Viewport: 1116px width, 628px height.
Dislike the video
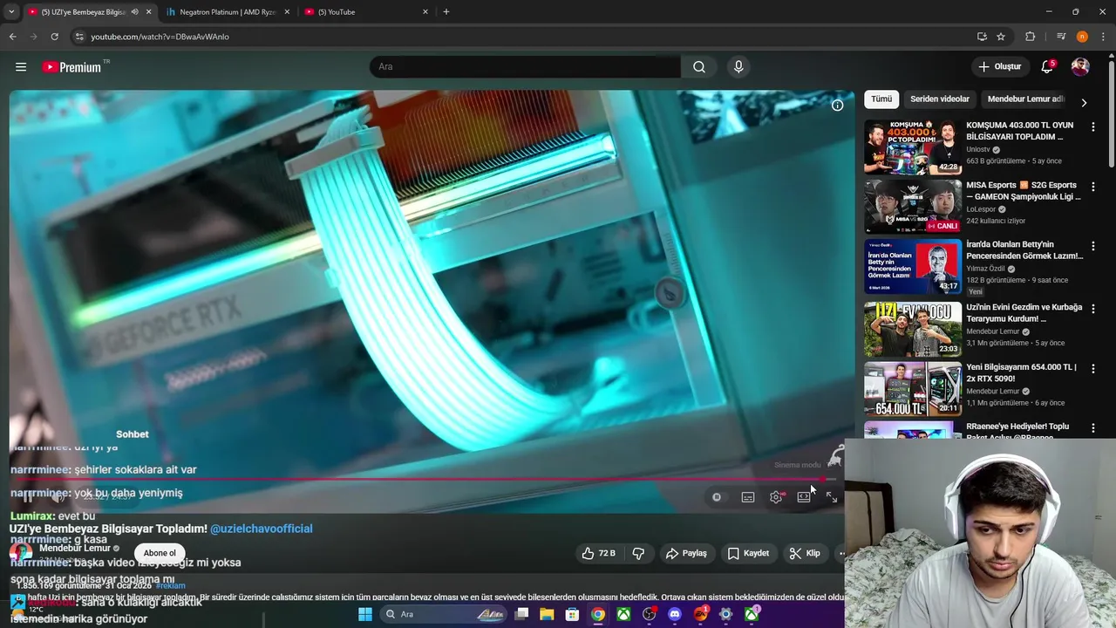pos(638,553)
